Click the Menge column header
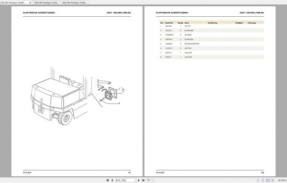Viewport: 287px width, 183px height. tap(180, 23)
